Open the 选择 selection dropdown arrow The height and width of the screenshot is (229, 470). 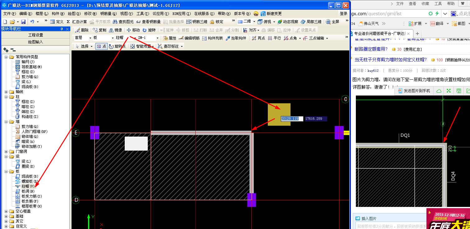pyautogui.click(x=91, y=46)
